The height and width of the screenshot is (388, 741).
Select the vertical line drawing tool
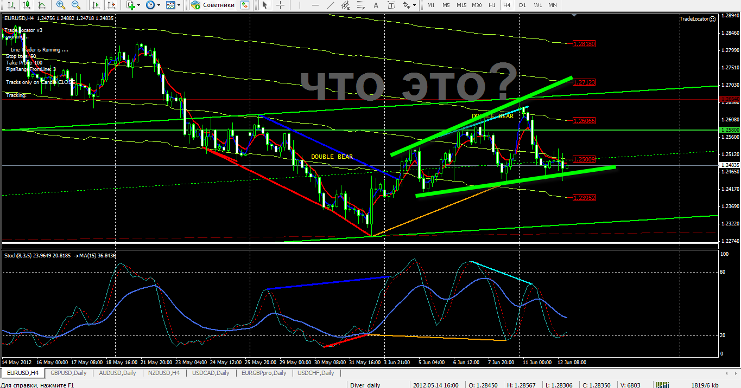pyautogui.click(x=299, y=5)
